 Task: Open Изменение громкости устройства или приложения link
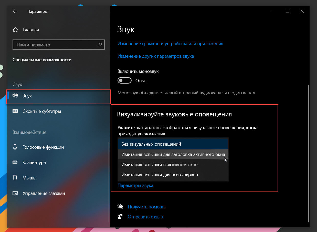[170, 44]
